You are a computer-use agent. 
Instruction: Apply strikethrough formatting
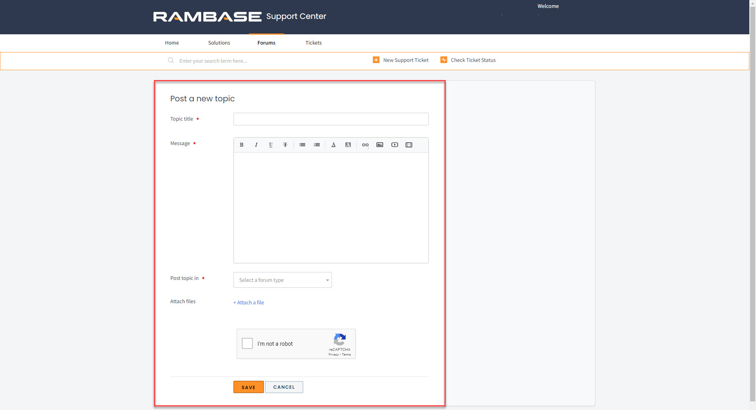coord(285,145)
